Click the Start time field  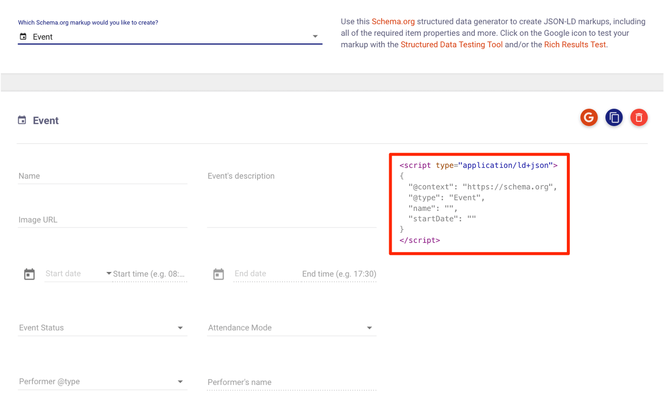coord(149,274)
